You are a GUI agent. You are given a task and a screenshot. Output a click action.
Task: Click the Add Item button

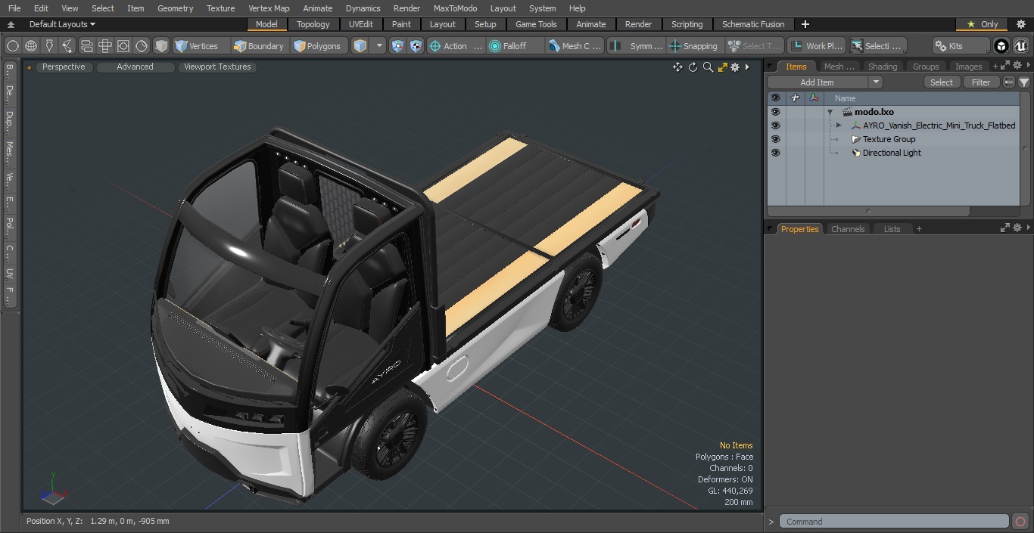point(818,82)
